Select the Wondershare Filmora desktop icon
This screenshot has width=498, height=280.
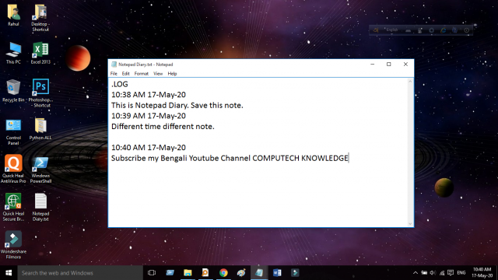point(13,245)
